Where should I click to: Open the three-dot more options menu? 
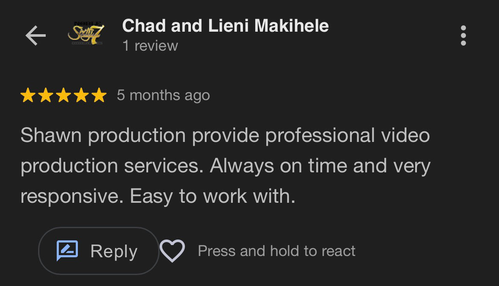tap(463, 35)
